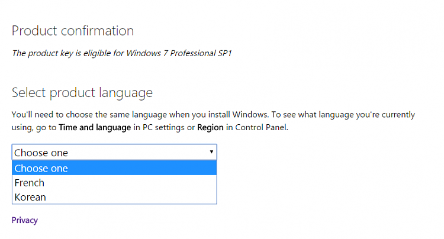Click the 'Product confirmation' heading
The height and width of the screenshot is (239, 444).
[73, 31]
